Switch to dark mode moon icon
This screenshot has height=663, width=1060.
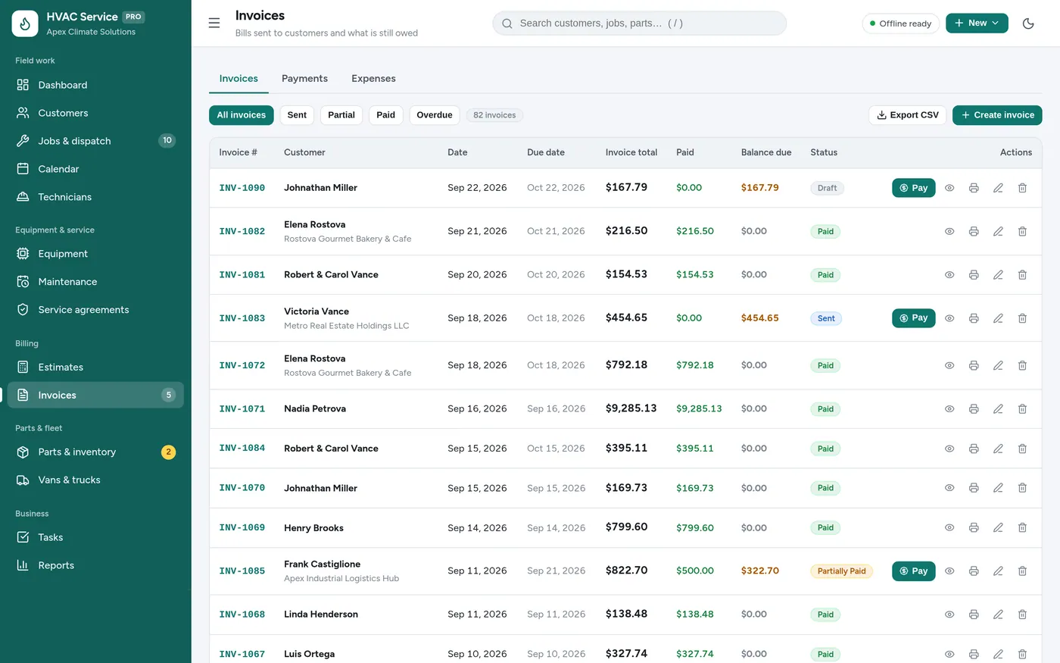(x=1028, y=23)
